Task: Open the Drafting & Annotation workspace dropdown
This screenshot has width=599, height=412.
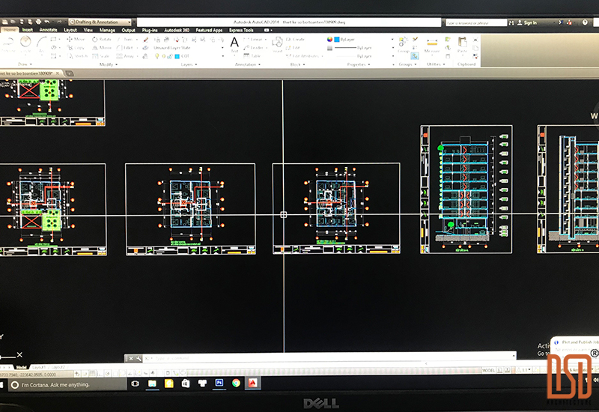Action: (x=99, y=22)
